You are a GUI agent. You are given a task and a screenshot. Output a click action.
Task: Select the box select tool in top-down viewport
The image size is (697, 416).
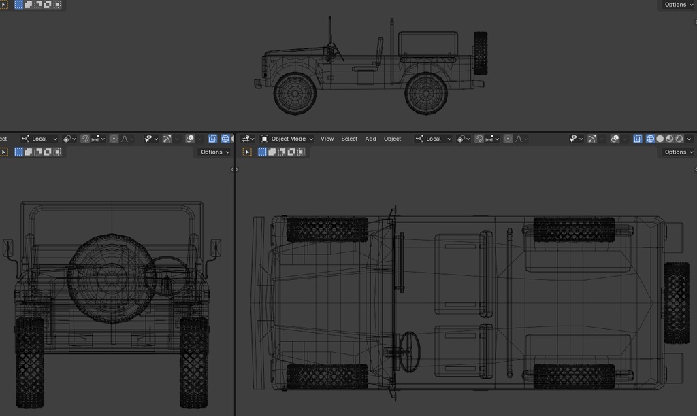[x=247, y=152]
